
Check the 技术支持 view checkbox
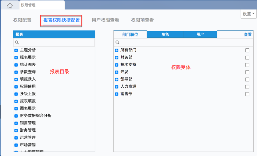point(247,65)
